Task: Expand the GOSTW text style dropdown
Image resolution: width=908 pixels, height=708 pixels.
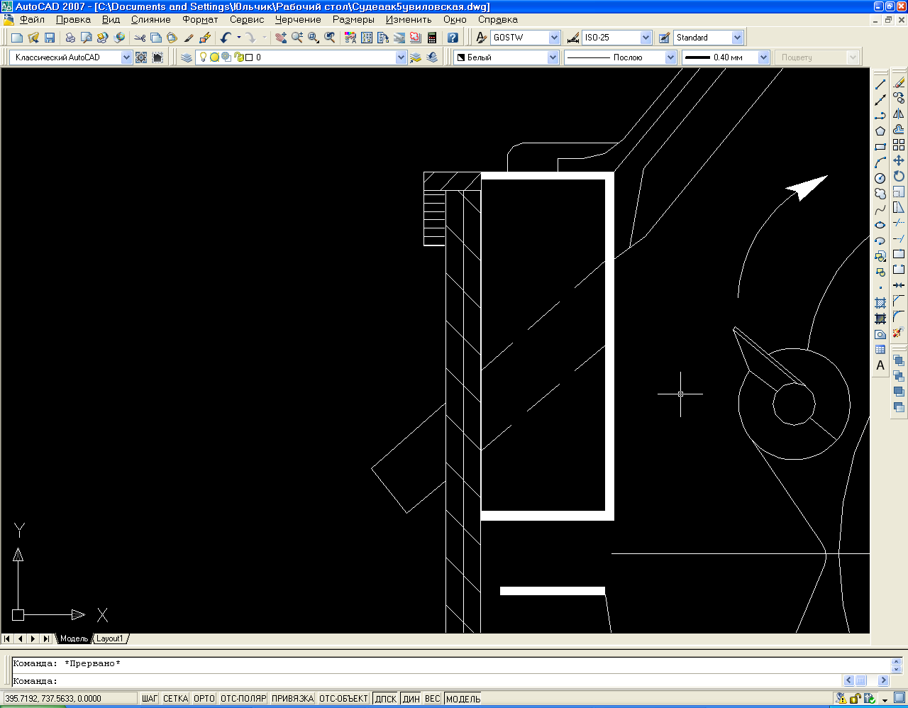Action: tap(554, 38)
